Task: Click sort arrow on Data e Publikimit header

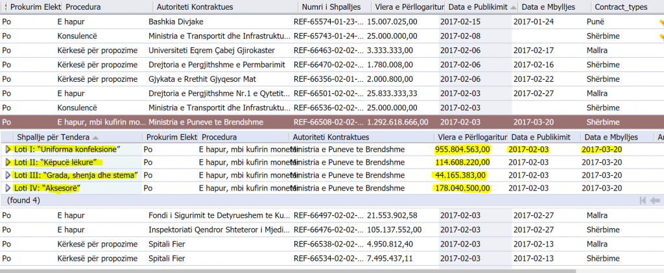Action: click(514, 6)
